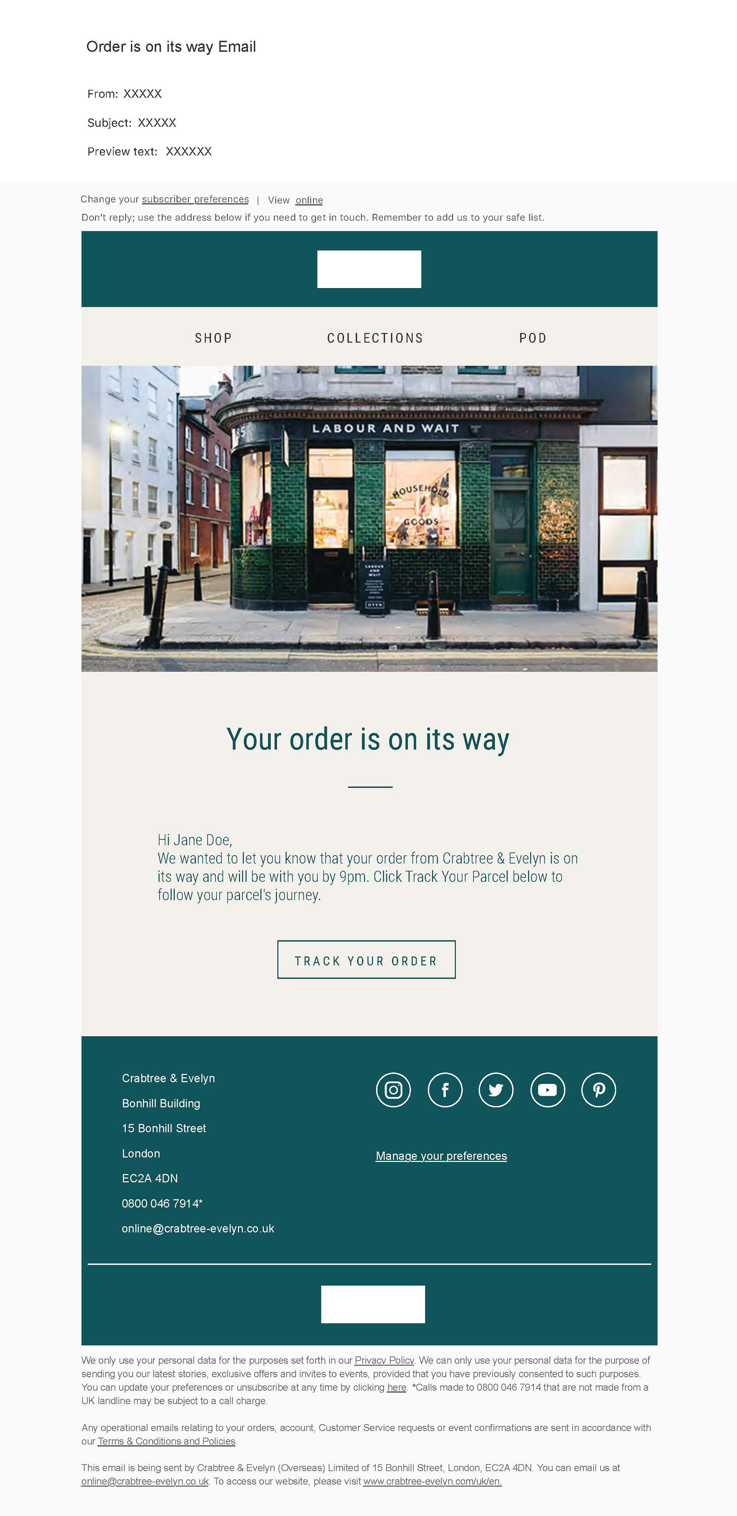
Task: Click the Track Your Order button
Action: point(366,959)
